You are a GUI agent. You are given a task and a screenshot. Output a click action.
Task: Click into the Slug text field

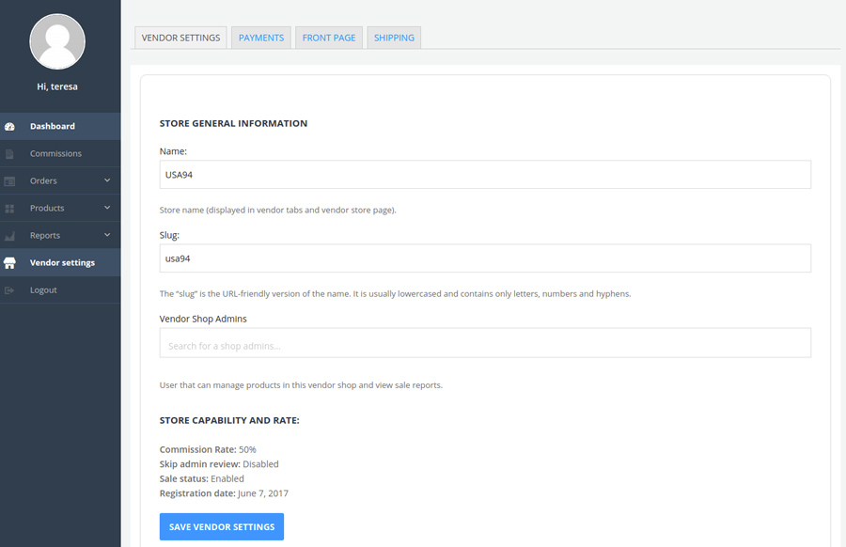[x=485, y=258]
